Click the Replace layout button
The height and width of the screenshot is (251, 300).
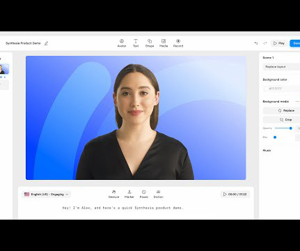coord(281,67)
